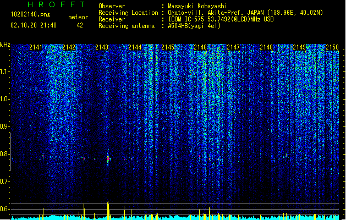The image size is (346, 220).
Task: Click the Receiving antenna label
Action: click(x=127, y=26)
